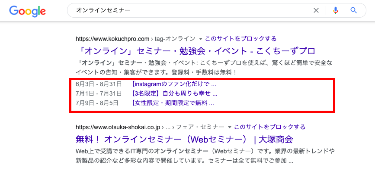Click the date 7月9日 - 8月5日
Viewport: 375px width, 171px height.
(97, 103)
